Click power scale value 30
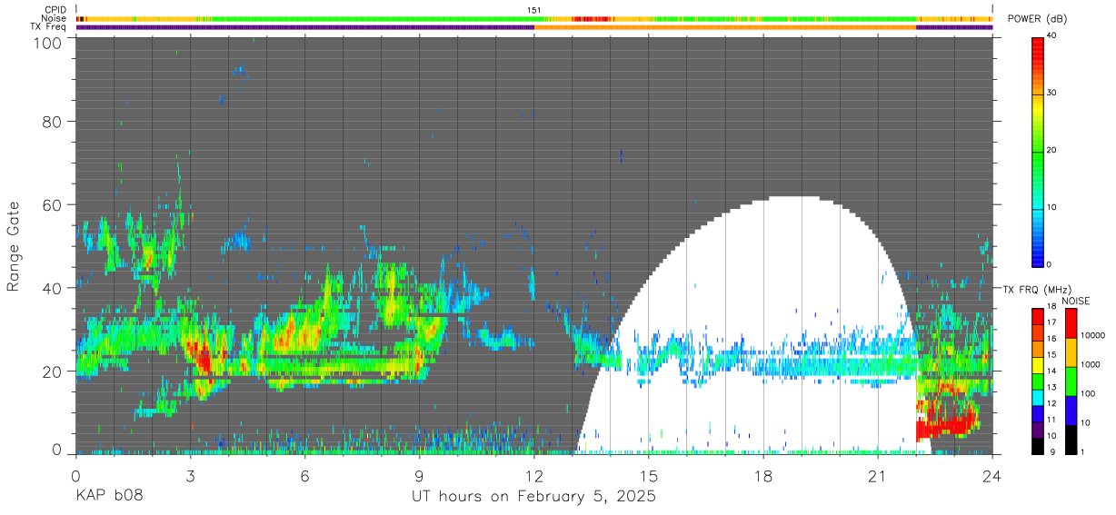This screenshot has width=1116, height=515. (x=1051, y=94)
